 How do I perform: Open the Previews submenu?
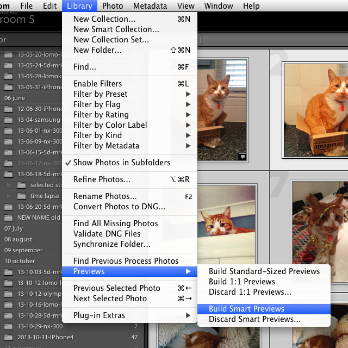tap(129, 271)
